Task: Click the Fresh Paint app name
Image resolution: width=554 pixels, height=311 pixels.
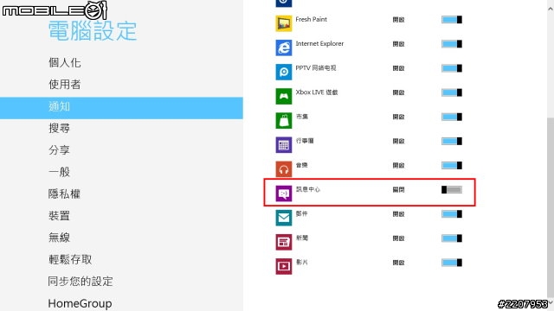Action: coord(312,19)
